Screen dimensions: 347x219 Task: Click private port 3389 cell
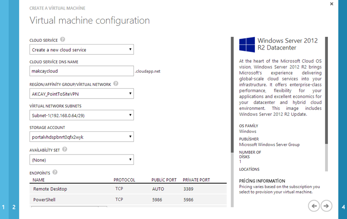[188, 189]
